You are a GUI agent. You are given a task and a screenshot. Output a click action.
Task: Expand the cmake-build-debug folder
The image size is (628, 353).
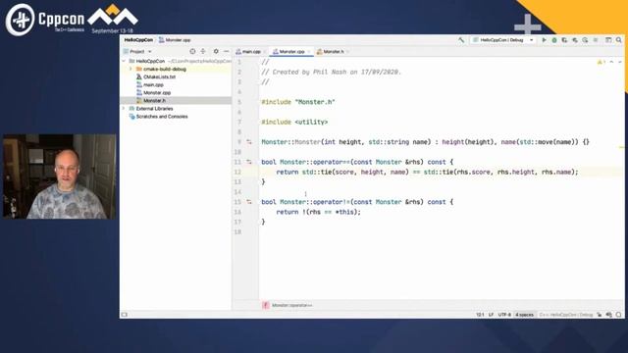[x=131, y=69]
